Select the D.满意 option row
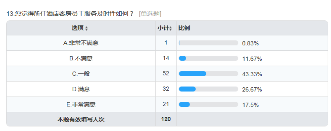331x131 pixels. coord(167,89)
